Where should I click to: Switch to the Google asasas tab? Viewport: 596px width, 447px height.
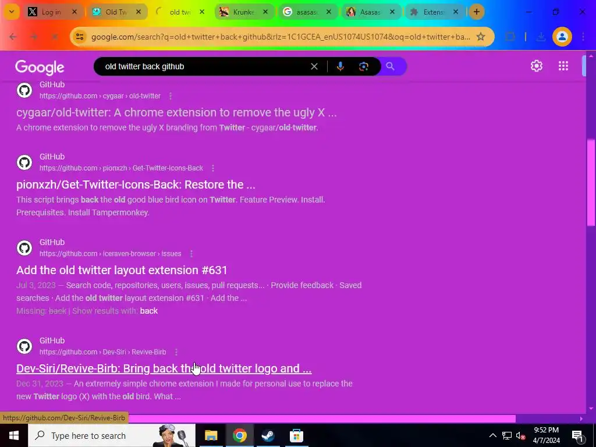tap(307, 12)
